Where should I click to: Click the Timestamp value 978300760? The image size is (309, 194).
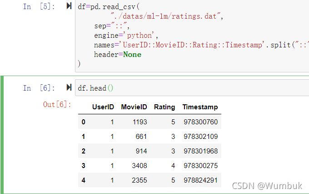pos(201,122)
